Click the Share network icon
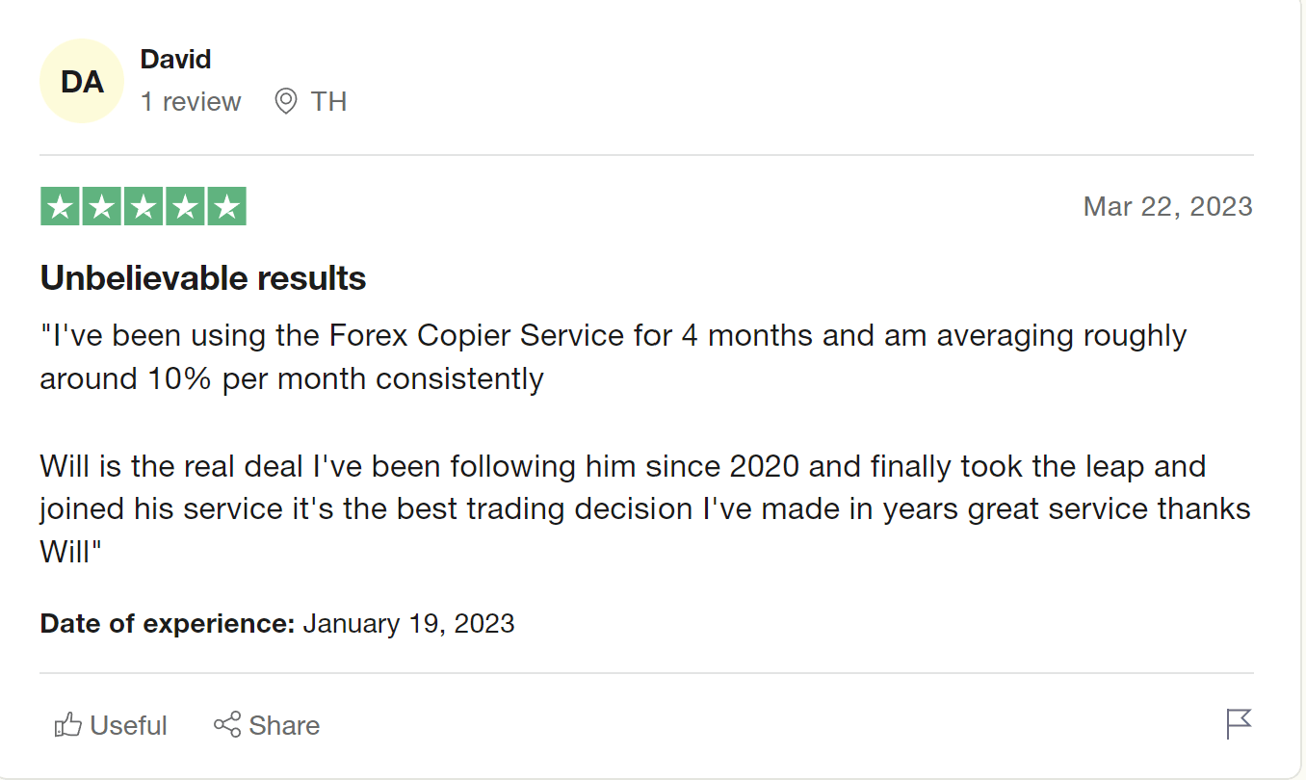1306x780 pixels. [x=227, y=725]
